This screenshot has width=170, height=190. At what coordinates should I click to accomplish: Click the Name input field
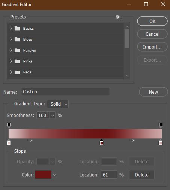pyautogui.click(x=65, y=92)
